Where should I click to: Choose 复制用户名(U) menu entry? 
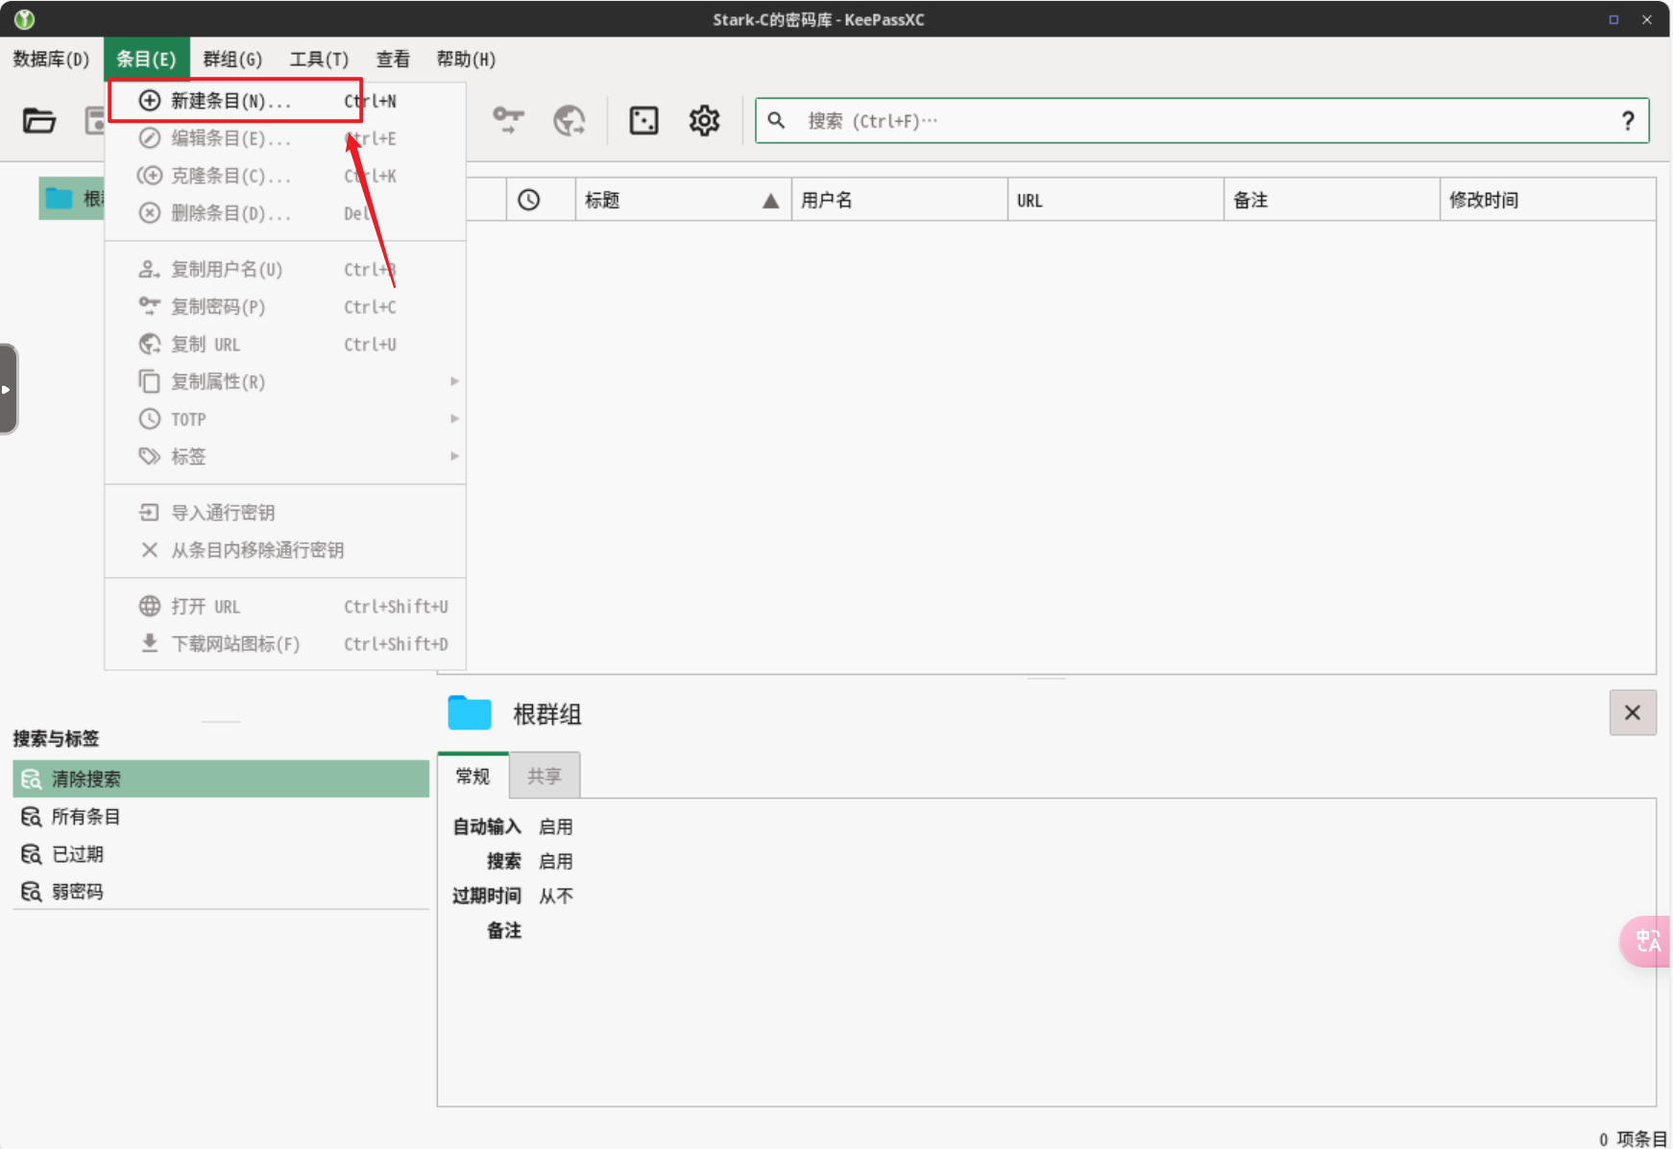pos(285,270)
